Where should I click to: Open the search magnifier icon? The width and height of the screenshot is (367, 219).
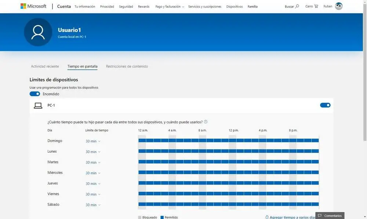[297, 6]
